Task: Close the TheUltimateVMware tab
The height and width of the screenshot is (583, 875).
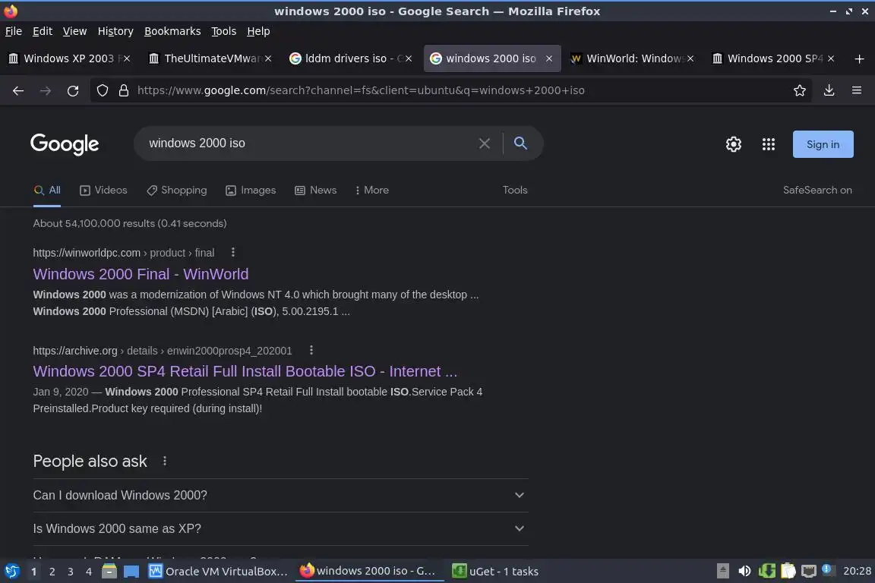Action: [268, 58]
